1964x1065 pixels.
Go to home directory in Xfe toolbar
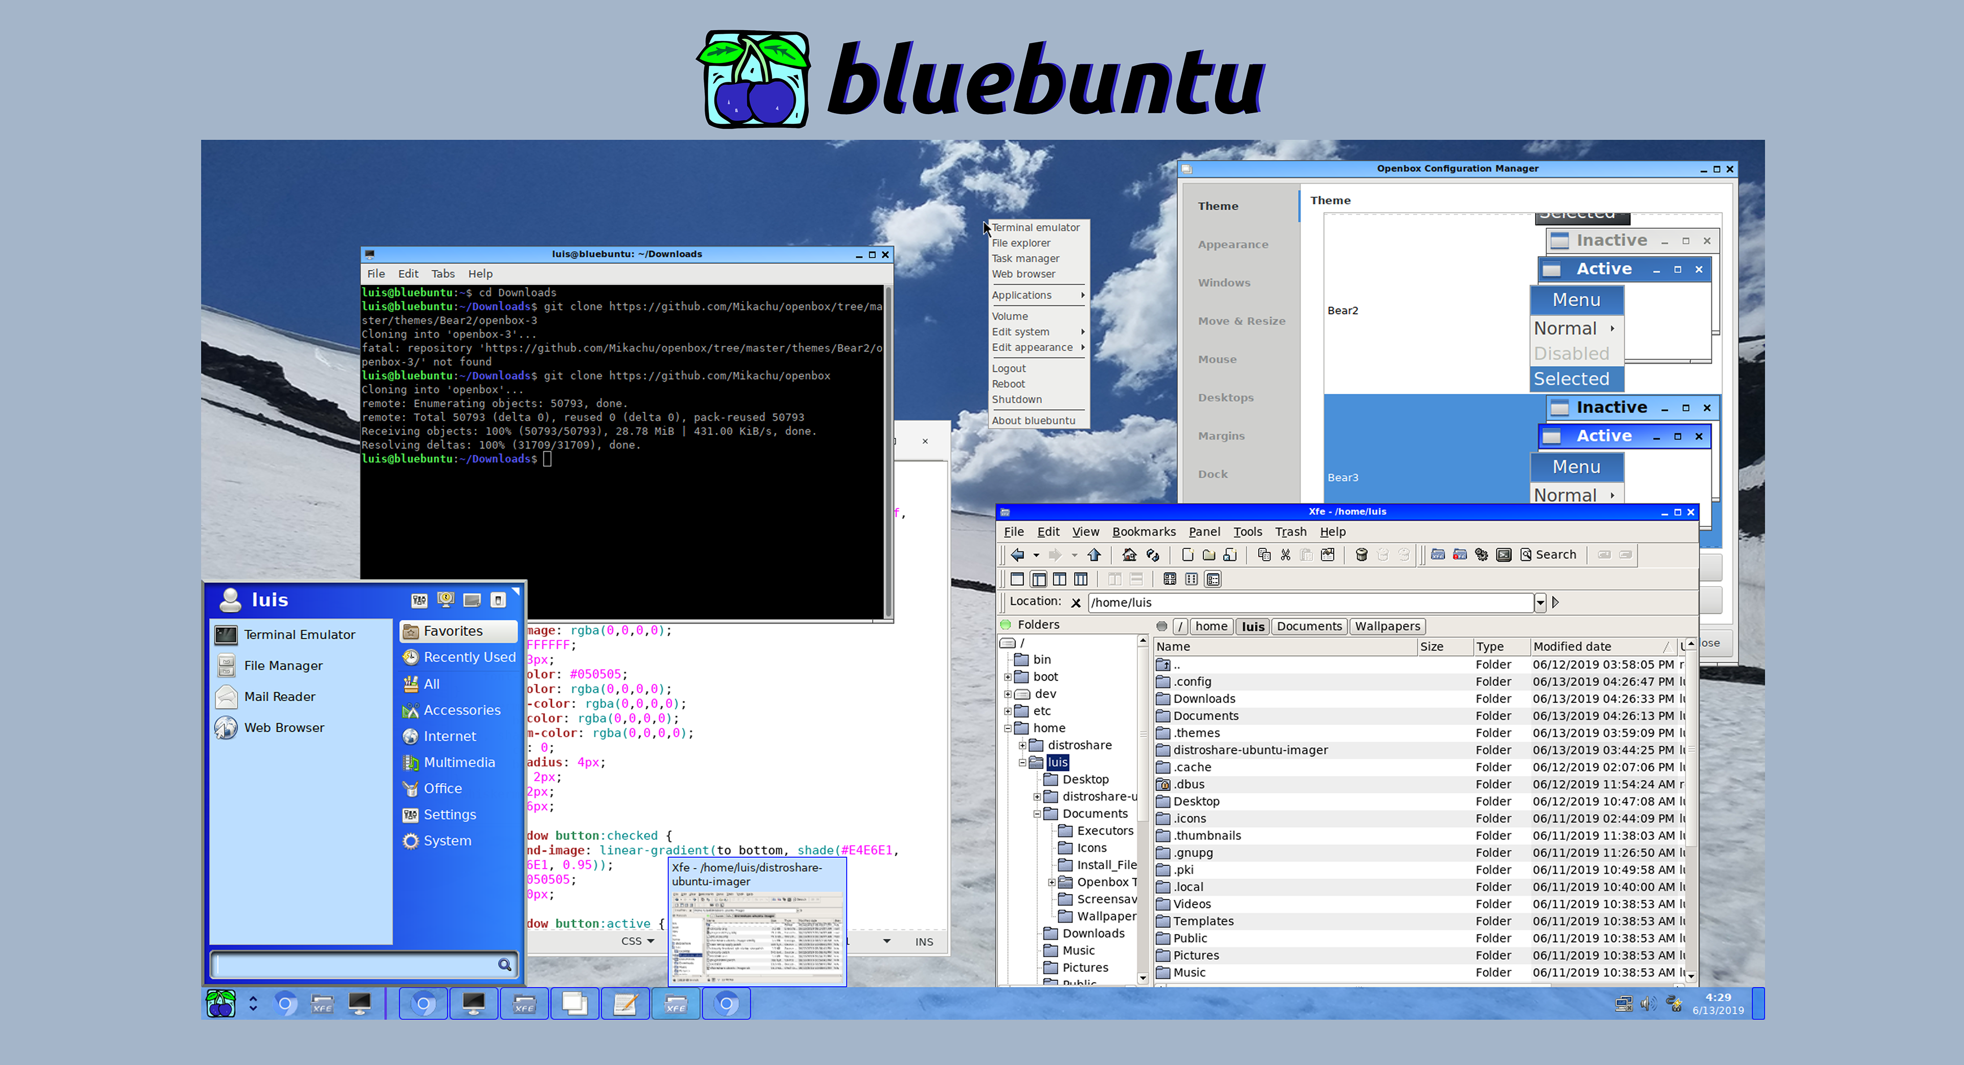1129,554
